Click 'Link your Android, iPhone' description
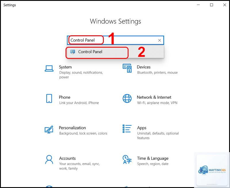The height and width of the screenshot is (188, 230). (x=79, y=103)
